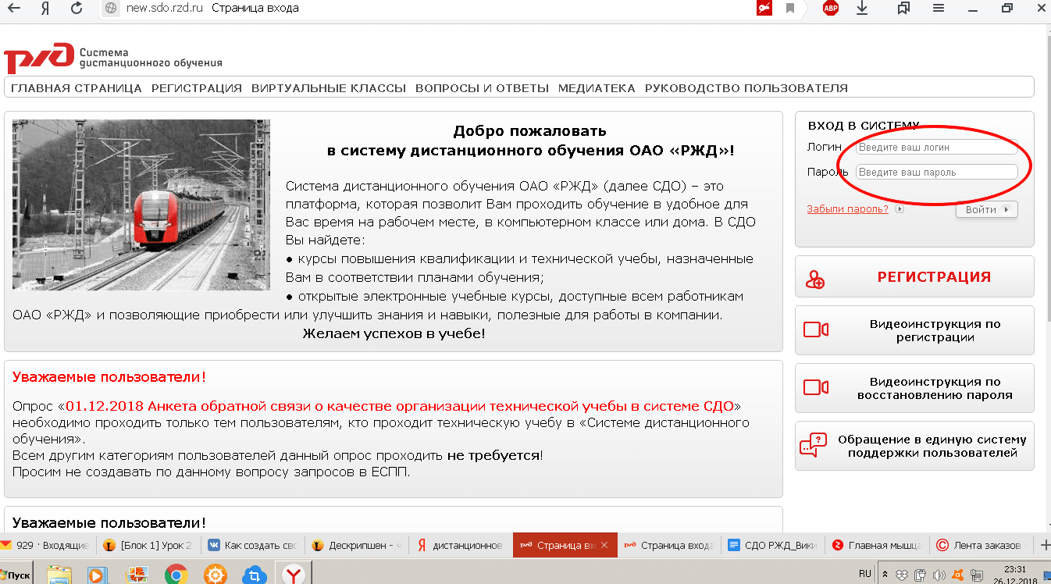Open Yandex Browser taskbar icon
Image resolution: width=1051 pixels, height=584 pixels.
293,575
